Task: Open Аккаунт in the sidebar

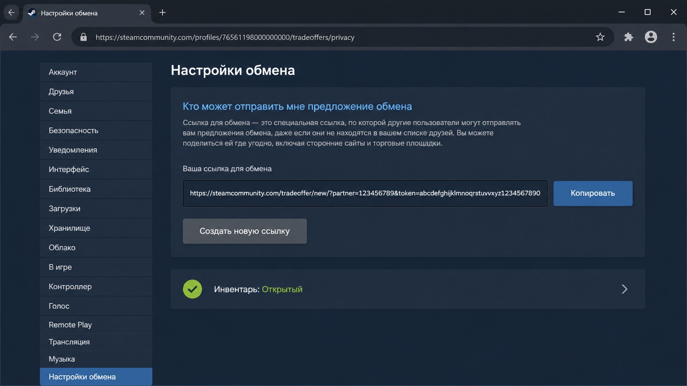Action: [x=96, y=72]
